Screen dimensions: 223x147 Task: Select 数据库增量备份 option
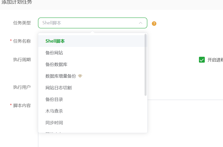point(61,76)
